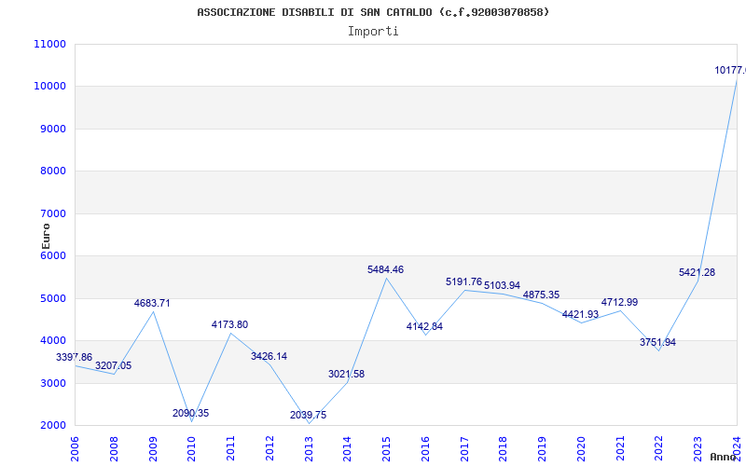Click the 2000 y-axis tick label
This screenshot has width=746, height=466.
52,426
